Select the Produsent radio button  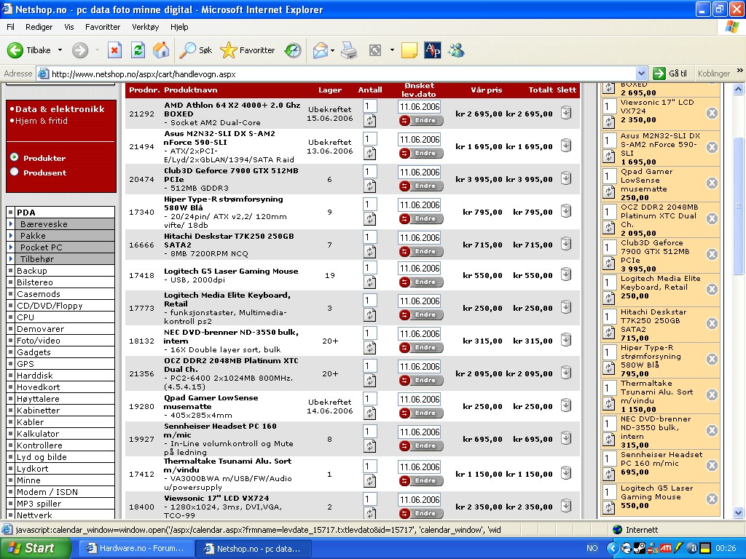14,172
